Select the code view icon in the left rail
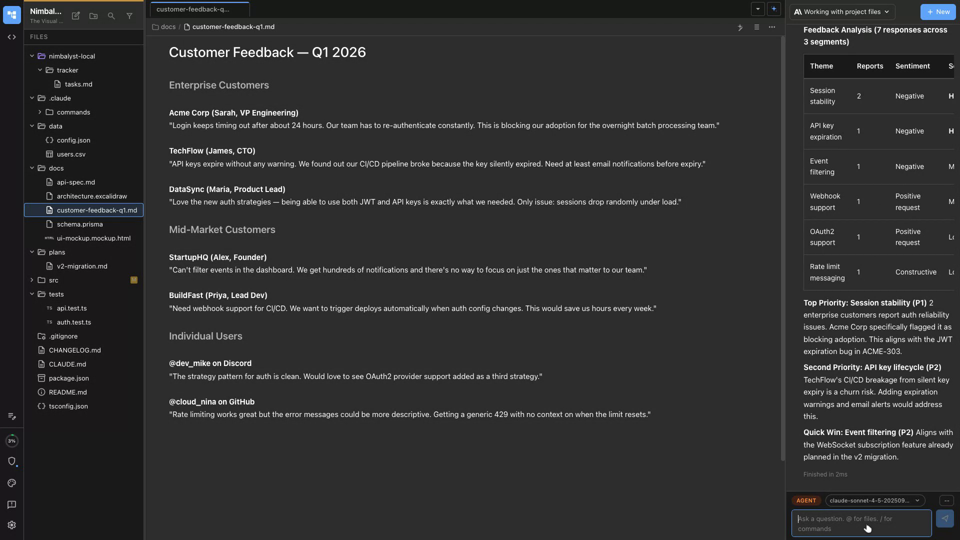This screenshot has height=540, width=960. pyautogui.click(x=11, y=36)
